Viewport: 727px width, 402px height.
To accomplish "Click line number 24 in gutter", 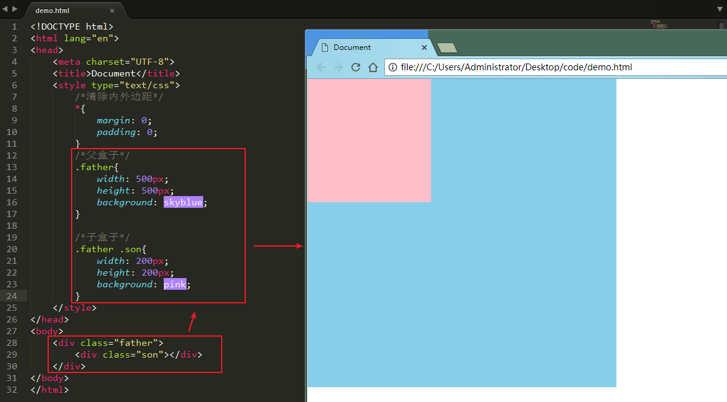I will point(12,295).
